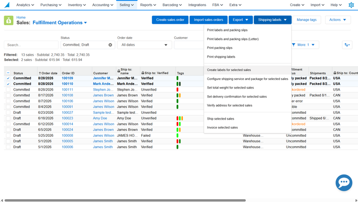Go to Home breadcrumb link

(21, 17)
